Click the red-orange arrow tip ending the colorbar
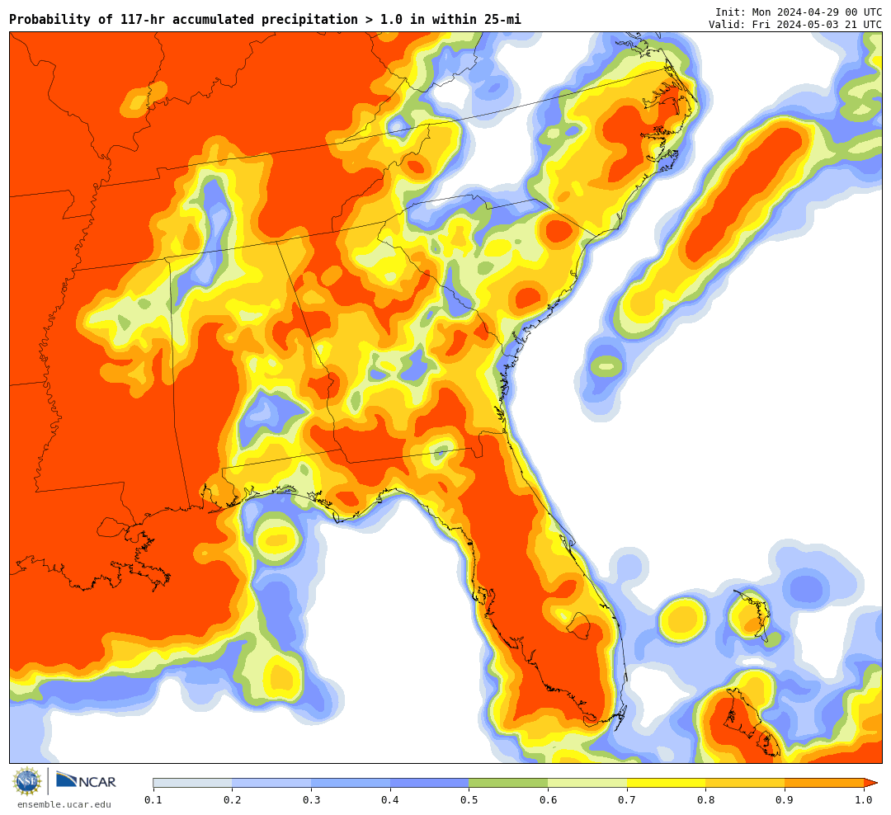 870,783
